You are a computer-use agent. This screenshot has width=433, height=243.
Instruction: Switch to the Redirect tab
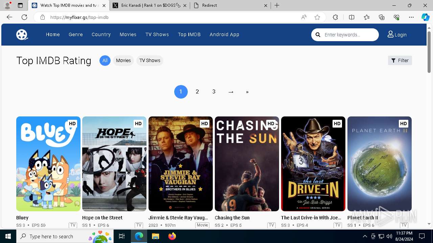231,5
